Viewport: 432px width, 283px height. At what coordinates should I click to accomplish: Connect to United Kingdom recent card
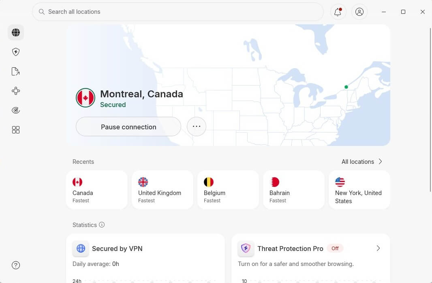(x=162, y=190)
